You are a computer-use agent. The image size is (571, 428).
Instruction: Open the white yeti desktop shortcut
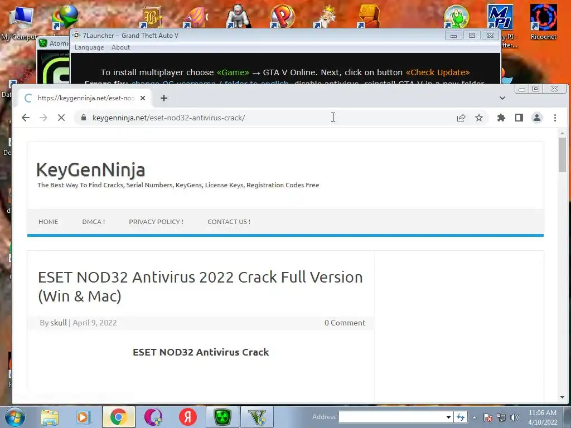click(x=238, y=16)
